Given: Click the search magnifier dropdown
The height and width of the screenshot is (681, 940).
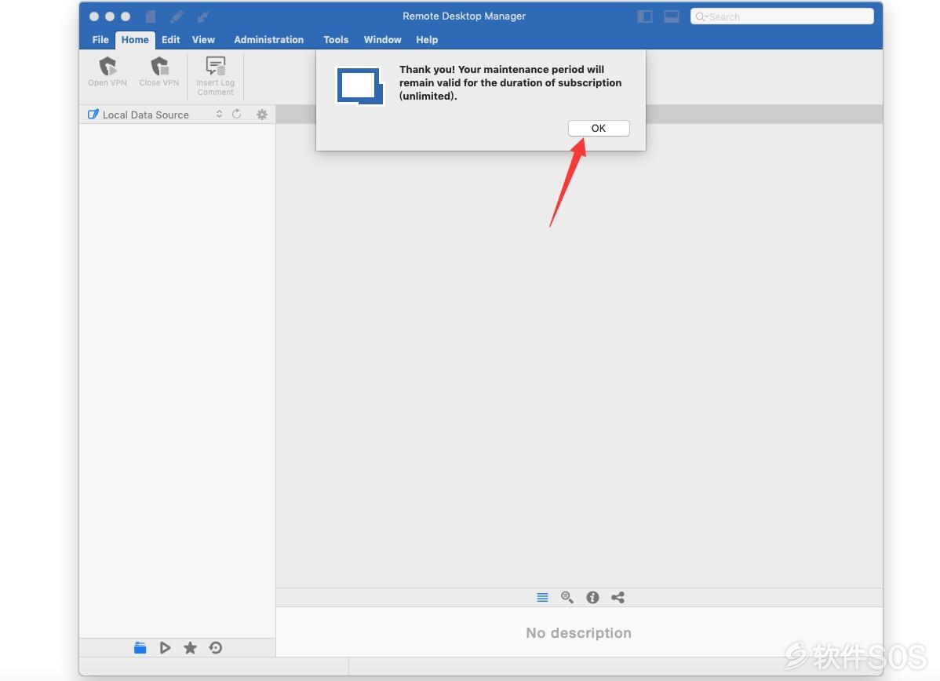Looking at the screenshot, I should [701, 16].
